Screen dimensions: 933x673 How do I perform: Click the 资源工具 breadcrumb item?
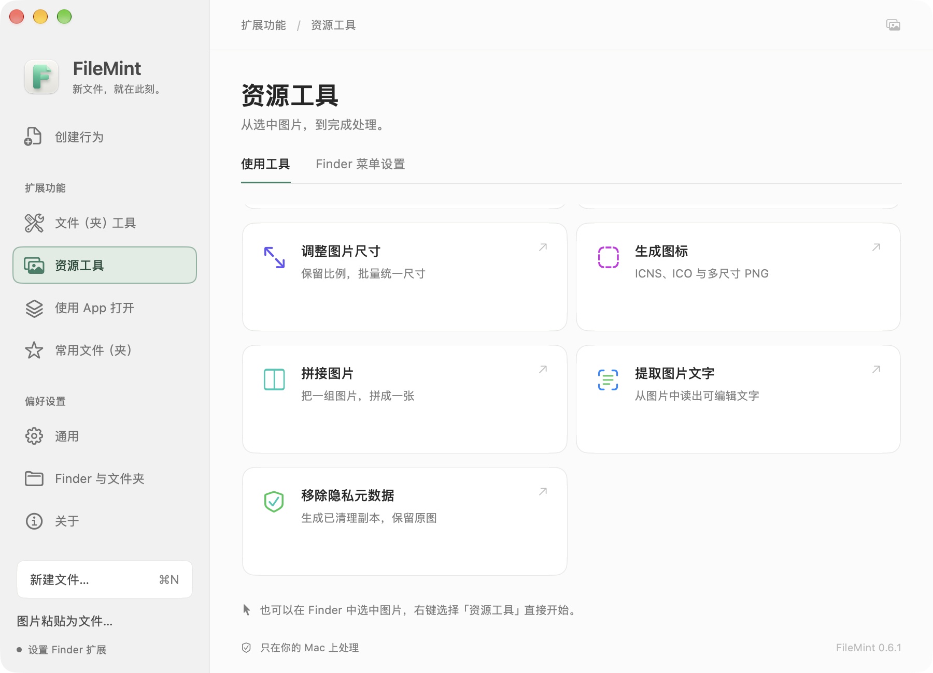point(333,25)
